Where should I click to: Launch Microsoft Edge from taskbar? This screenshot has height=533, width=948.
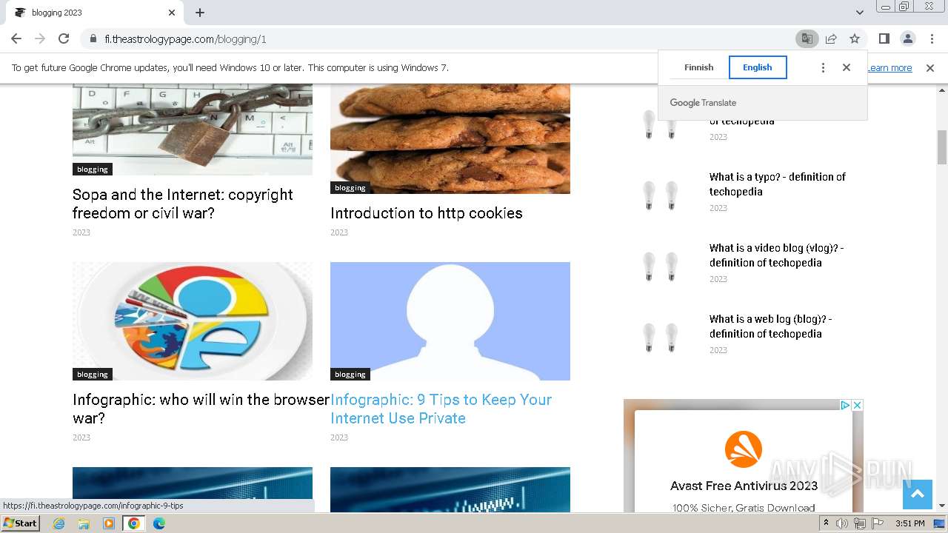point(158,523)
